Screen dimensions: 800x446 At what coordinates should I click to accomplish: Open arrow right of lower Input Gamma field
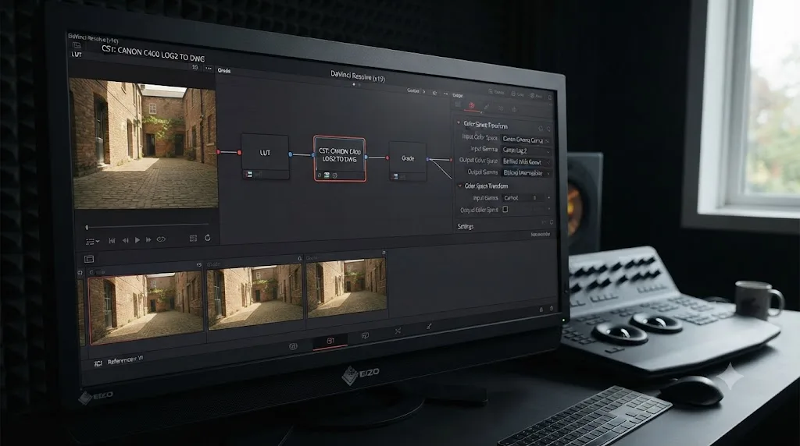(548, 198)
